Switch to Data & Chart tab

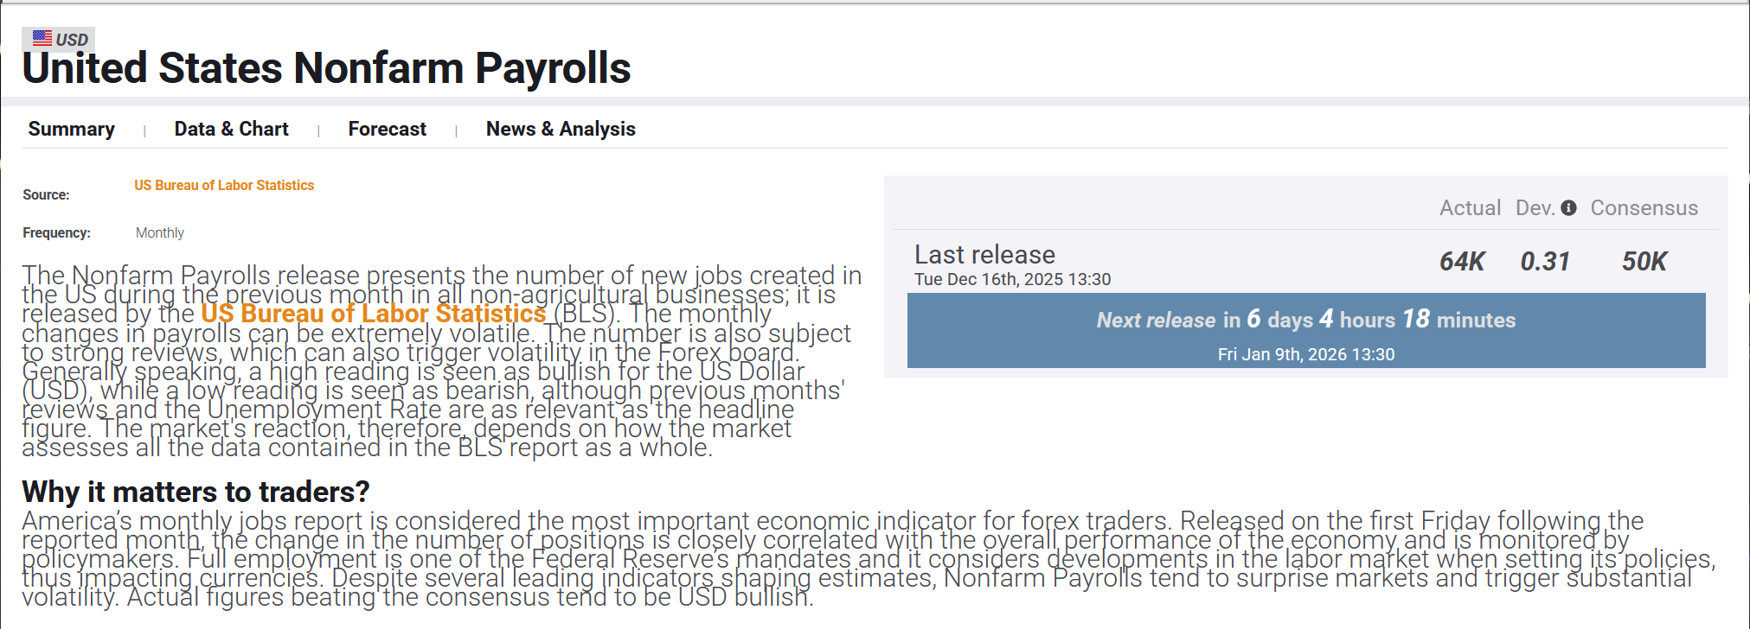coord(232,129)
